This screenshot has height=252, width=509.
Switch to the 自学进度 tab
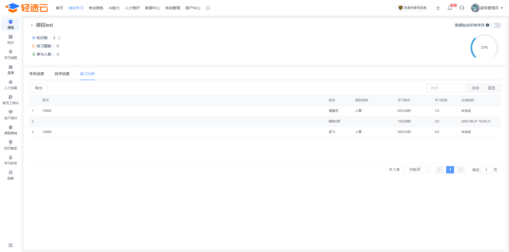pyautogui.click(x=62, y=74)
